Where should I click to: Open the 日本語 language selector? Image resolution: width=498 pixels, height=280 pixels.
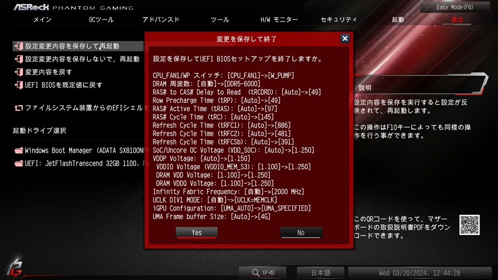(320, 273)
